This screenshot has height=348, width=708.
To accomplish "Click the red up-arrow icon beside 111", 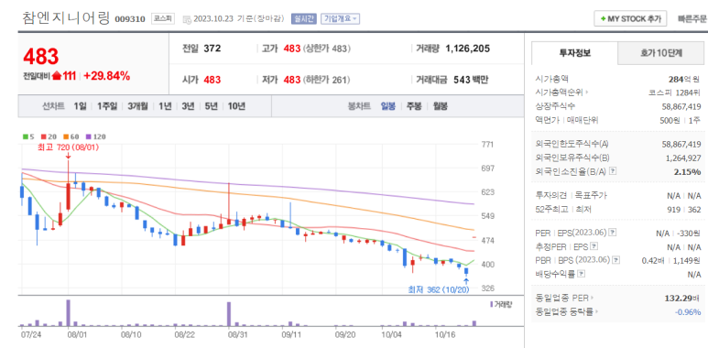I will tap(57, 76).
